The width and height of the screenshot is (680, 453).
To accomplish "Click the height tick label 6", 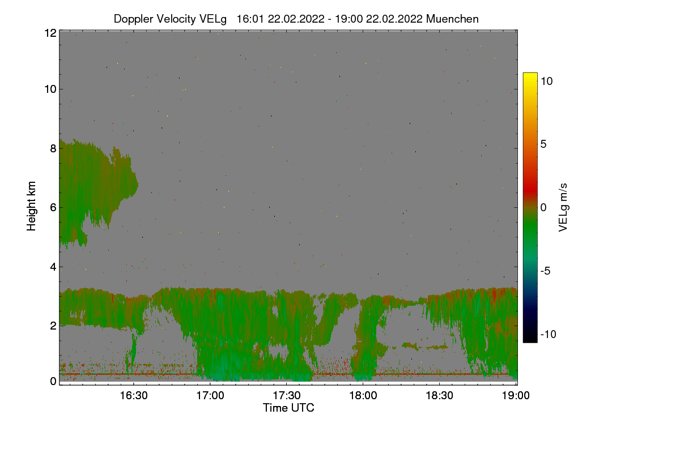I will (x=53, y=207).
